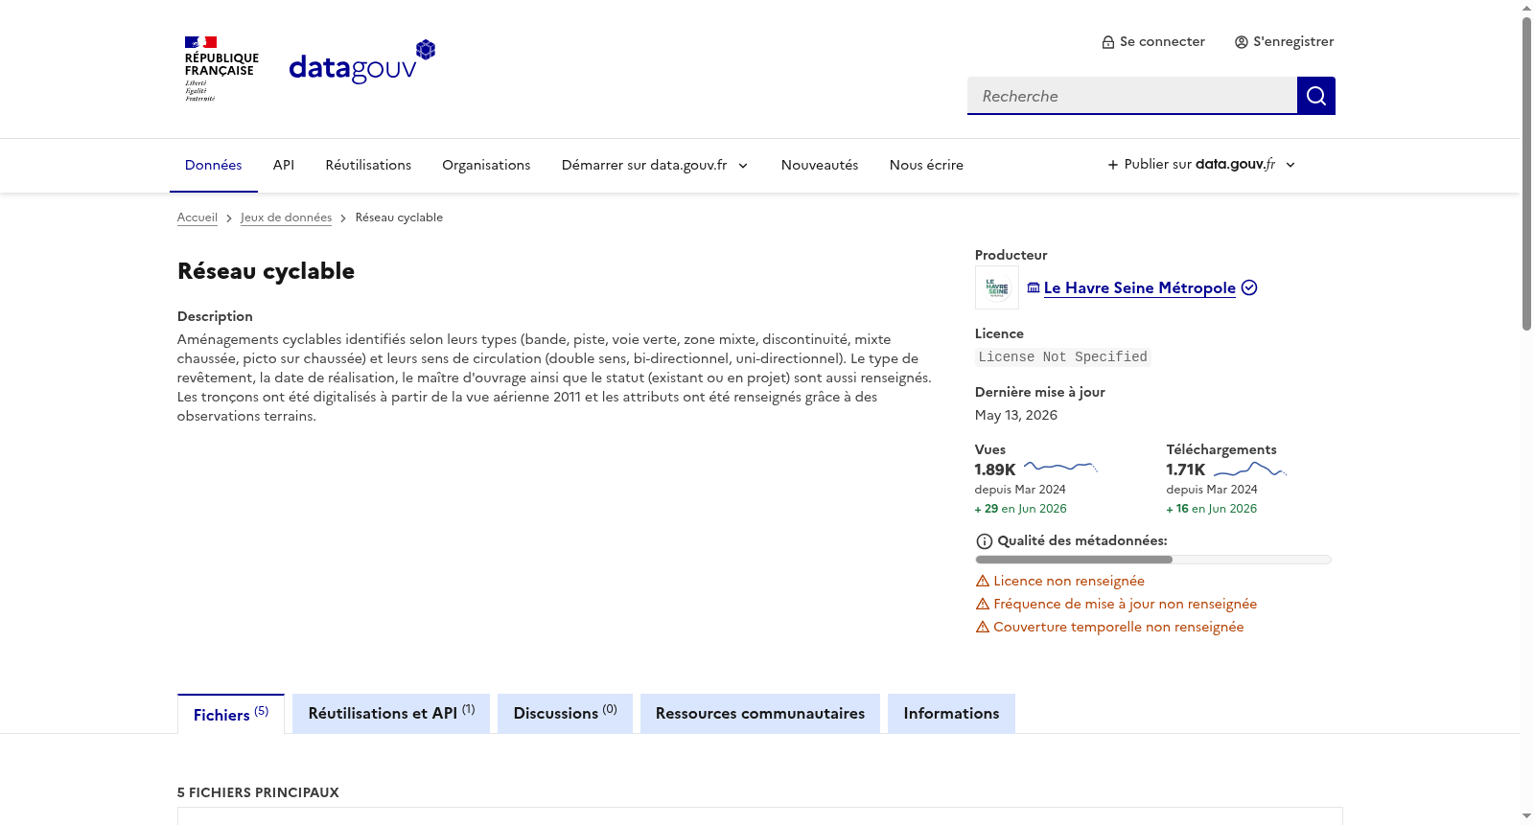Follow Accueil breadcrumb link

pyautogui.click(x=198, y=218)
